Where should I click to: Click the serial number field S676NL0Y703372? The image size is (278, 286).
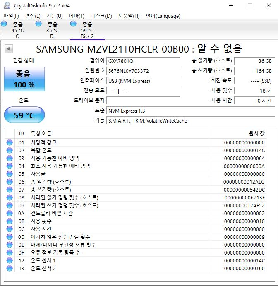point(143,71)
